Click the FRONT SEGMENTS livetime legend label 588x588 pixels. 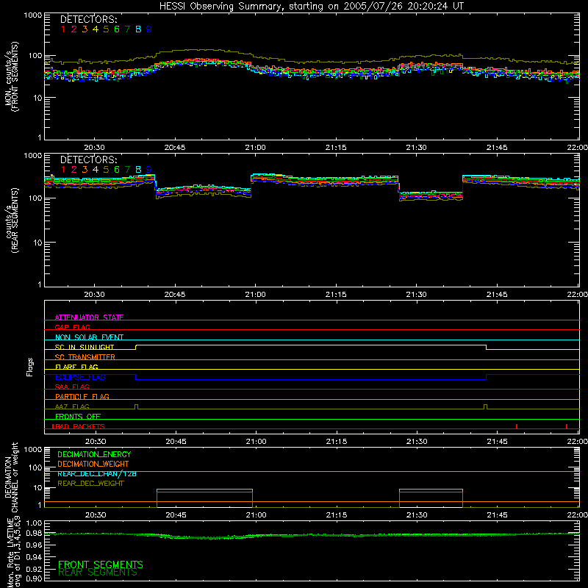coord(101,564)
